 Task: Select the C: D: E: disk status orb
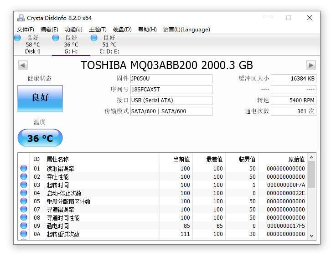click(94, 38)
